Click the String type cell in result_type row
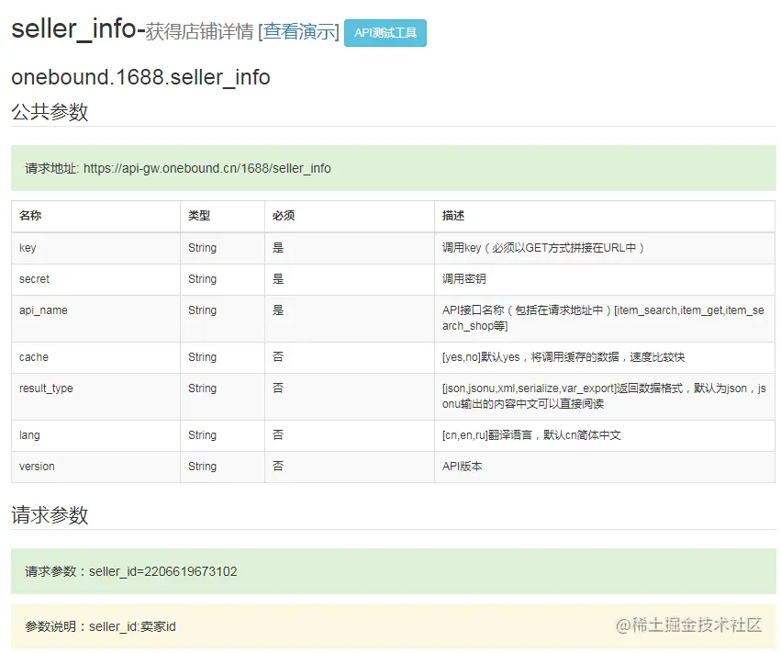Screen dimensions: 781x653 (222, 396)
